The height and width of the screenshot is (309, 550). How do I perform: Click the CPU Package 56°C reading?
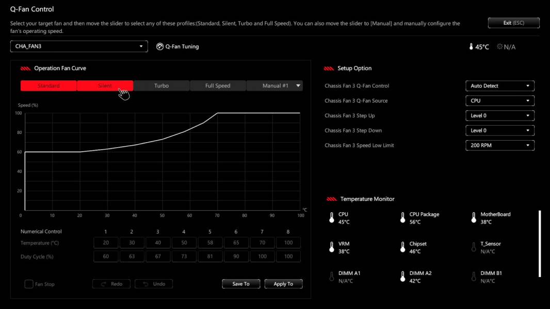(415, 222)
